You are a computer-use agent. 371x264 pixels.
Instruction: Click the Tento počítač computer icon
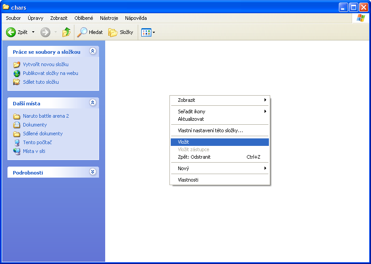click(17, 143)
